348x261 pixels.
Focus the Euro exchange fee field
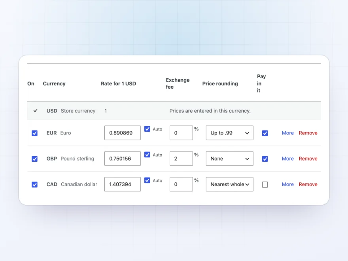click(181, 133)
